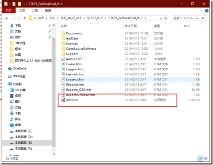
Task: Select Lisezmoi.htm file
Action: tap(75, 79)
